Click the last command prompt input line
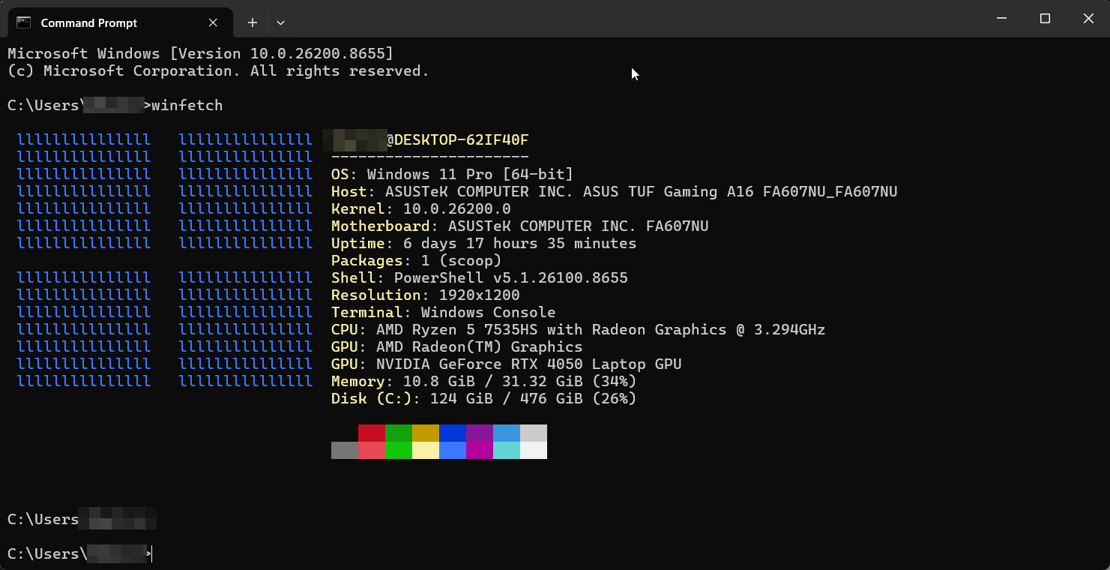Image resolution: width=1110 pixels, height=570 pixels. [x=80, y=553]
